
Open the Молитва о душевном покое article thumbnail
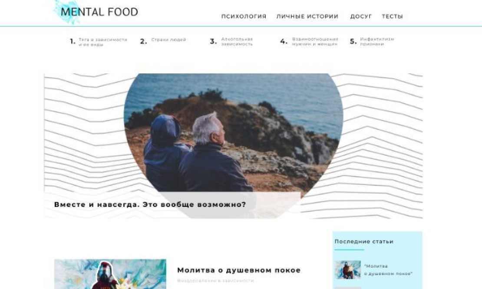point(110,274)
